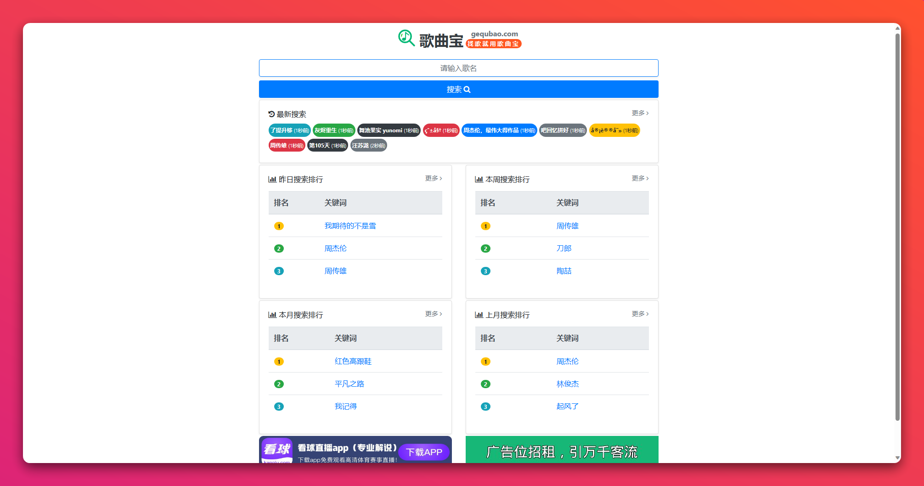Select the 第105天 recent search tag
Screen dimensions: 924x486
(327, 146)
